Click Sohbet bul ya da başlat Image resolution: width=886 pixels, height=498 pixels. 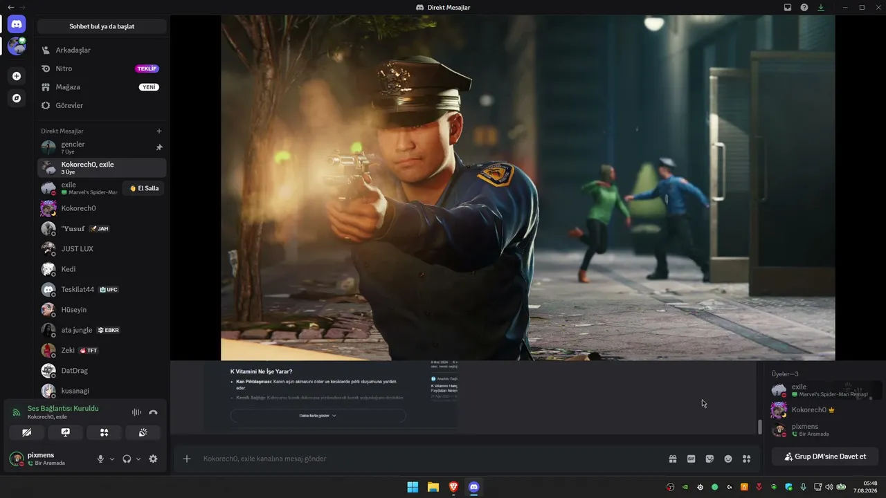pyautogui.click(x=102, y=26)
